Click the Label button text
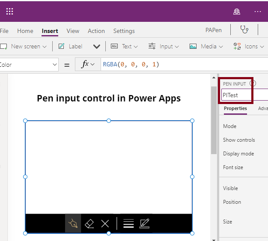Image resolution: width=268 pixels, height=241 pixels. coord(75,46)
